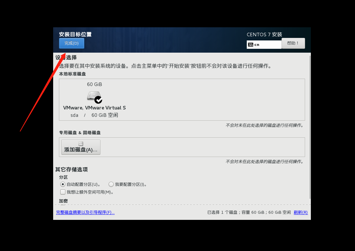The height and width of the screenshot is (251, 355).
Task: Click the cn keyboard layout indicator
Action: [264, 45]
